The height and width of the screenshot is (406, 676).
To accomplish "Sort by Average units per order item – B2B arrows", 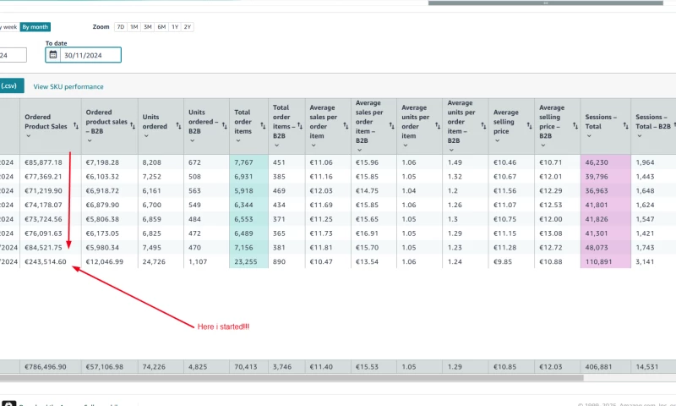I will (x=483, y=125).
